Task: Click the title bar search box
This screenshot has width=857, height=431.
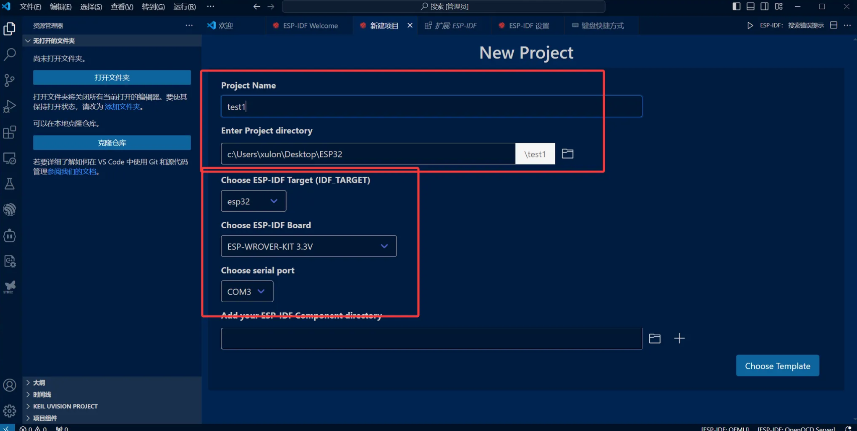Action: pyautogui.click(x=444, y=6)
